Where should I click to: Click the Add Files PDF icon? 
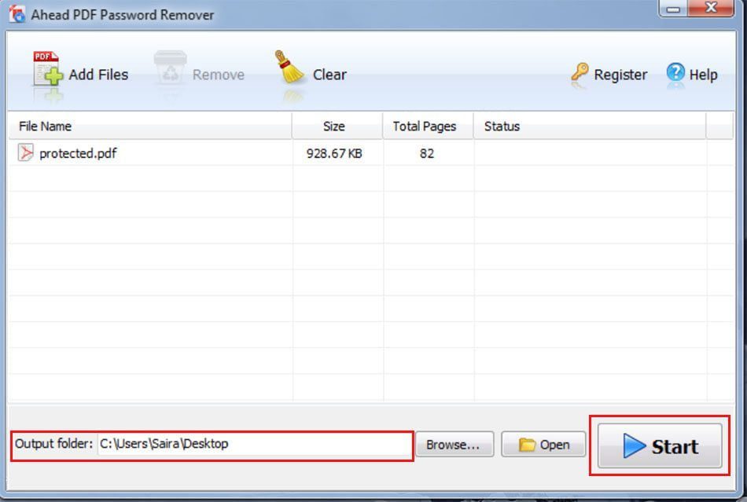48,68
